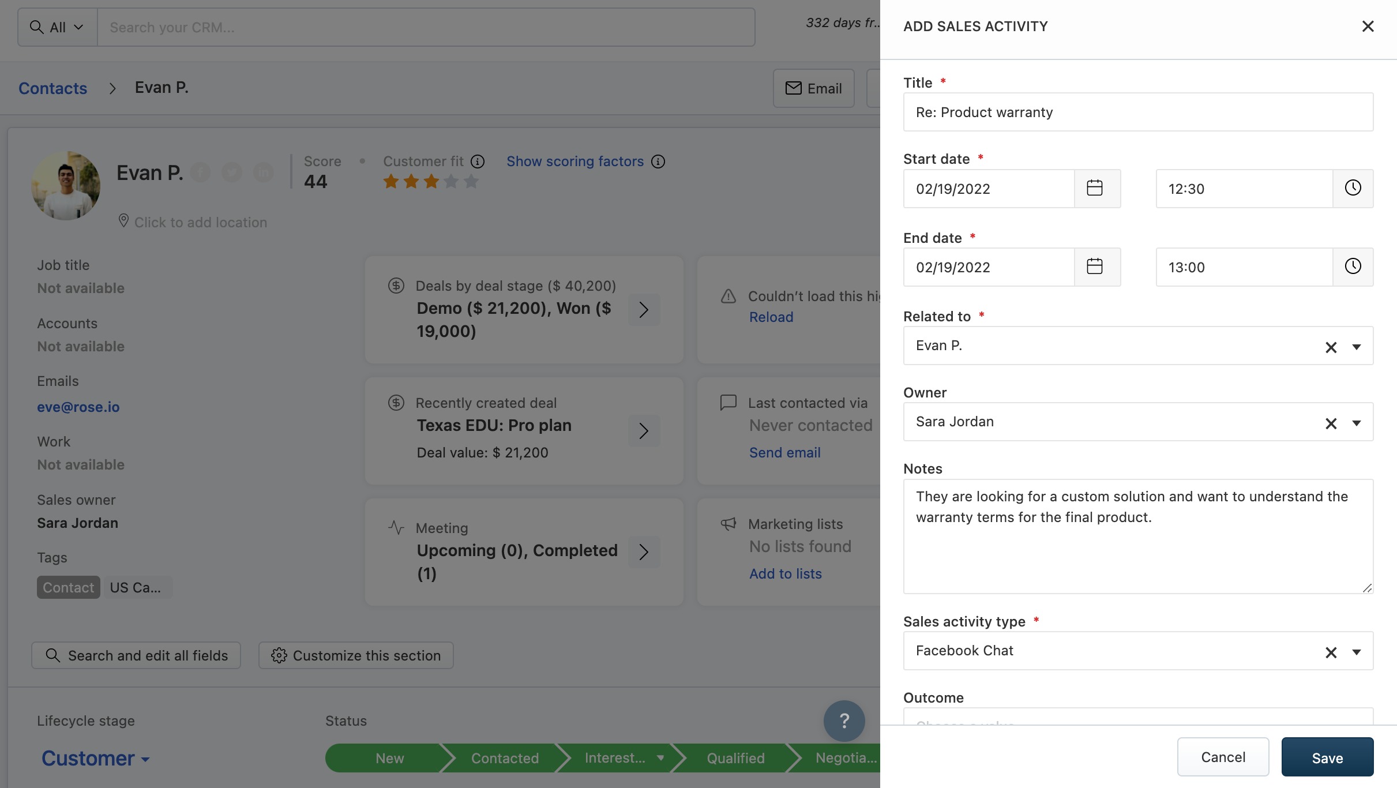Screen dimensions: 1397x788
Task: Open the eve@rose.io email link
Action: click(x=78, y=407)
